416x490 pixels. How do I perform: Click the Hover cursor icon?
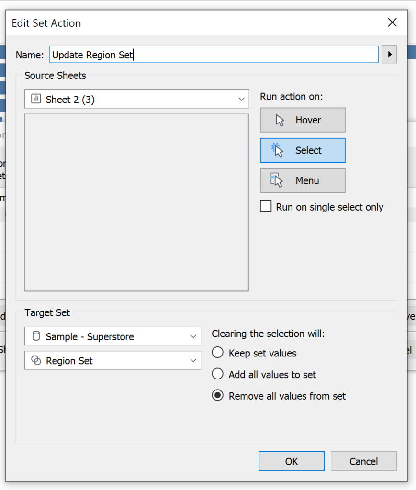pyautogui.click(x=280, y=120)
